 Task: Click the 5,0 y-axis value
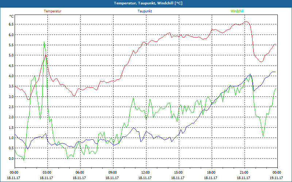tap(11, 55)
